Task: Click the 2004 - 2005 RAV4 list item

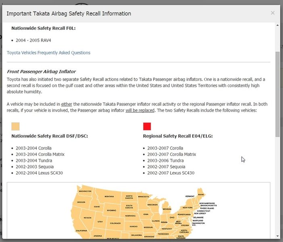Action: point(33,40)
